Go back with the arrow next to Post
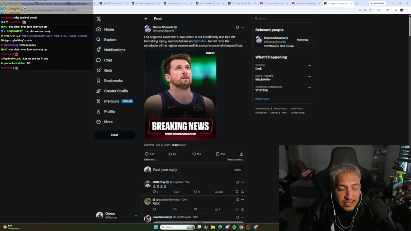 pos(146,19)
